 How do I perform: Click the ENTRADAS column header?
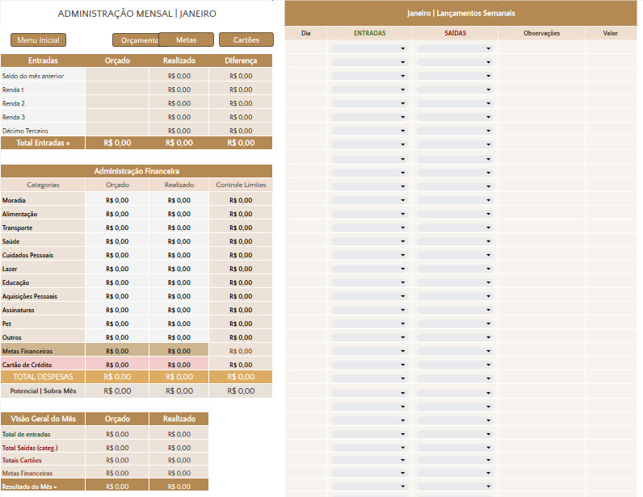369,33
